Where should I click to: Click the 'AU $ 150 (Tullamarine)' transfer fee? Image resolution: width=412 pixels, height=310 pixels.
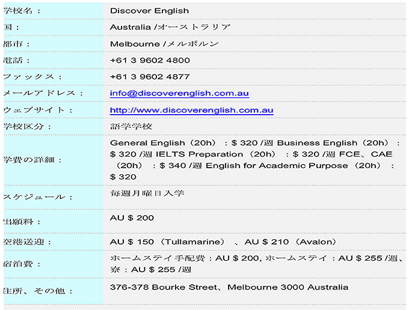(167, 242)
